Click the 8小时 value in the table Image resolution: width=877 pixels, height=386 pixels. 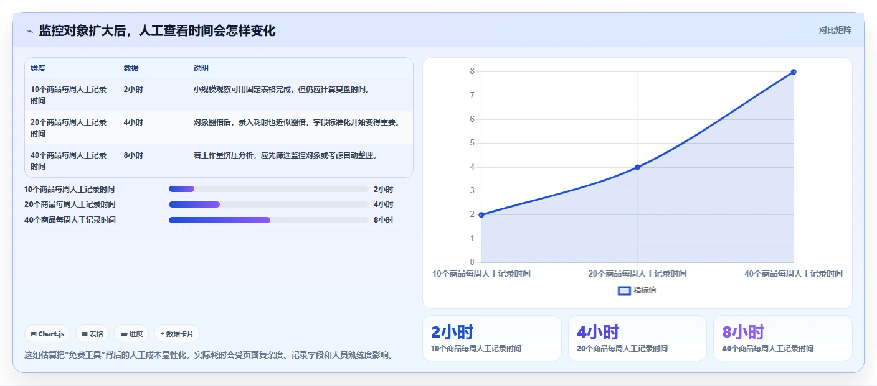click(x=133, y=155)
